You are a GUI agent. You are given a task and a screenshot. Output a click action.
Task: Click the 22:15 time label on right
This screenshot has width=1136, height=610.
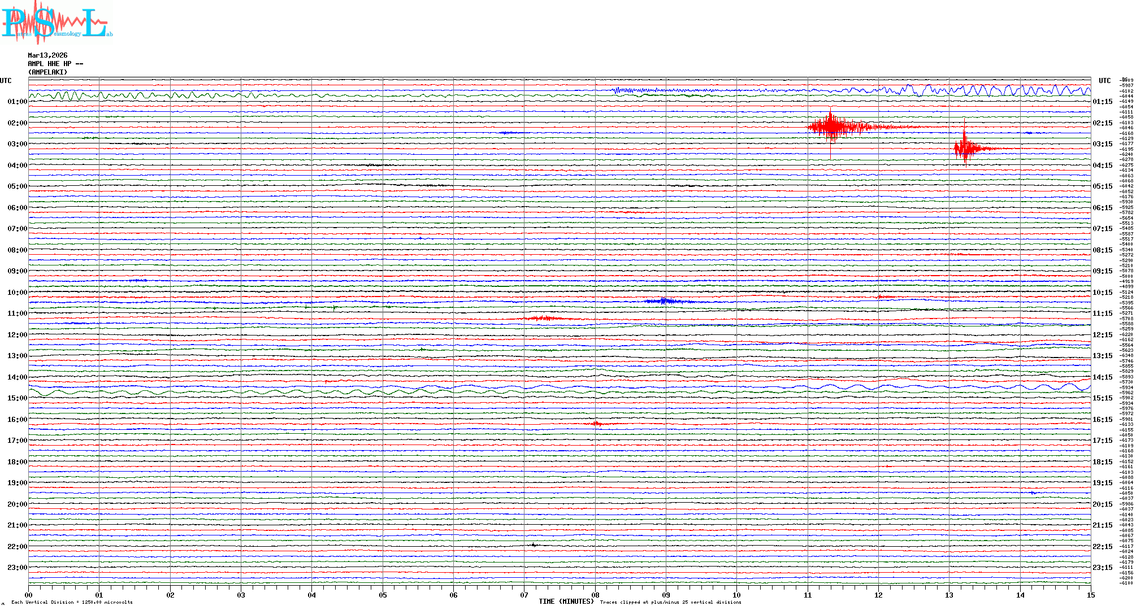pyautogui.click(x=1102, y=547)
